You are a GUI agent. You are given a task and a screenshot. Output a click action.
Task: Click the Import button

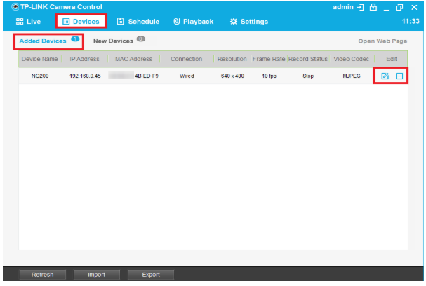96,275
